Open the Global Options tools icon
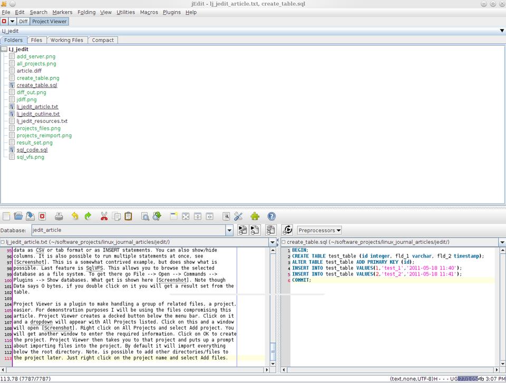Screen dimensions: 506x383 [x=238, y=216]
